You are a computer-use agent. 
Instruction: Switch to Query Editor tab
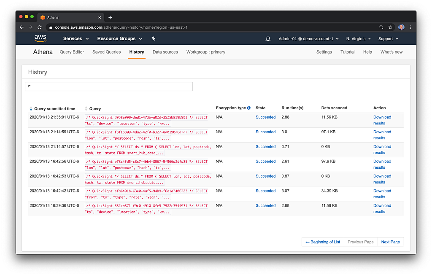(72, 52)
